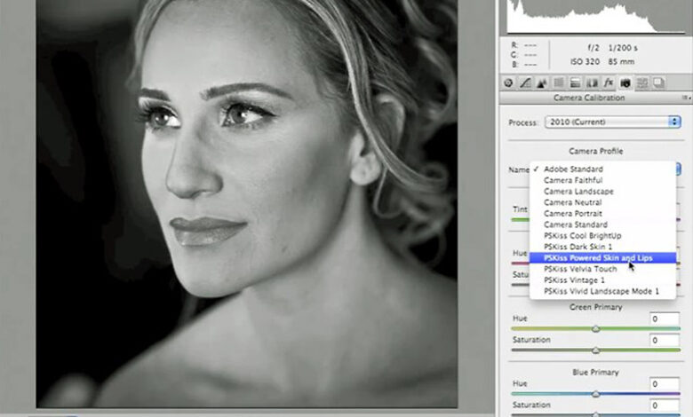
Task: Click the Green Primary Hue slider handle
Action: coord(596,329)
